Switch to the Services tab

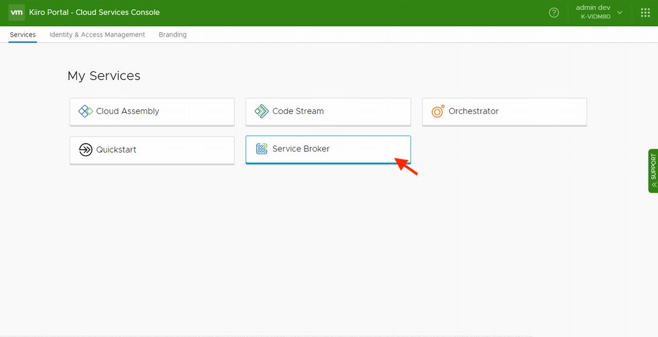coord(23,35)
